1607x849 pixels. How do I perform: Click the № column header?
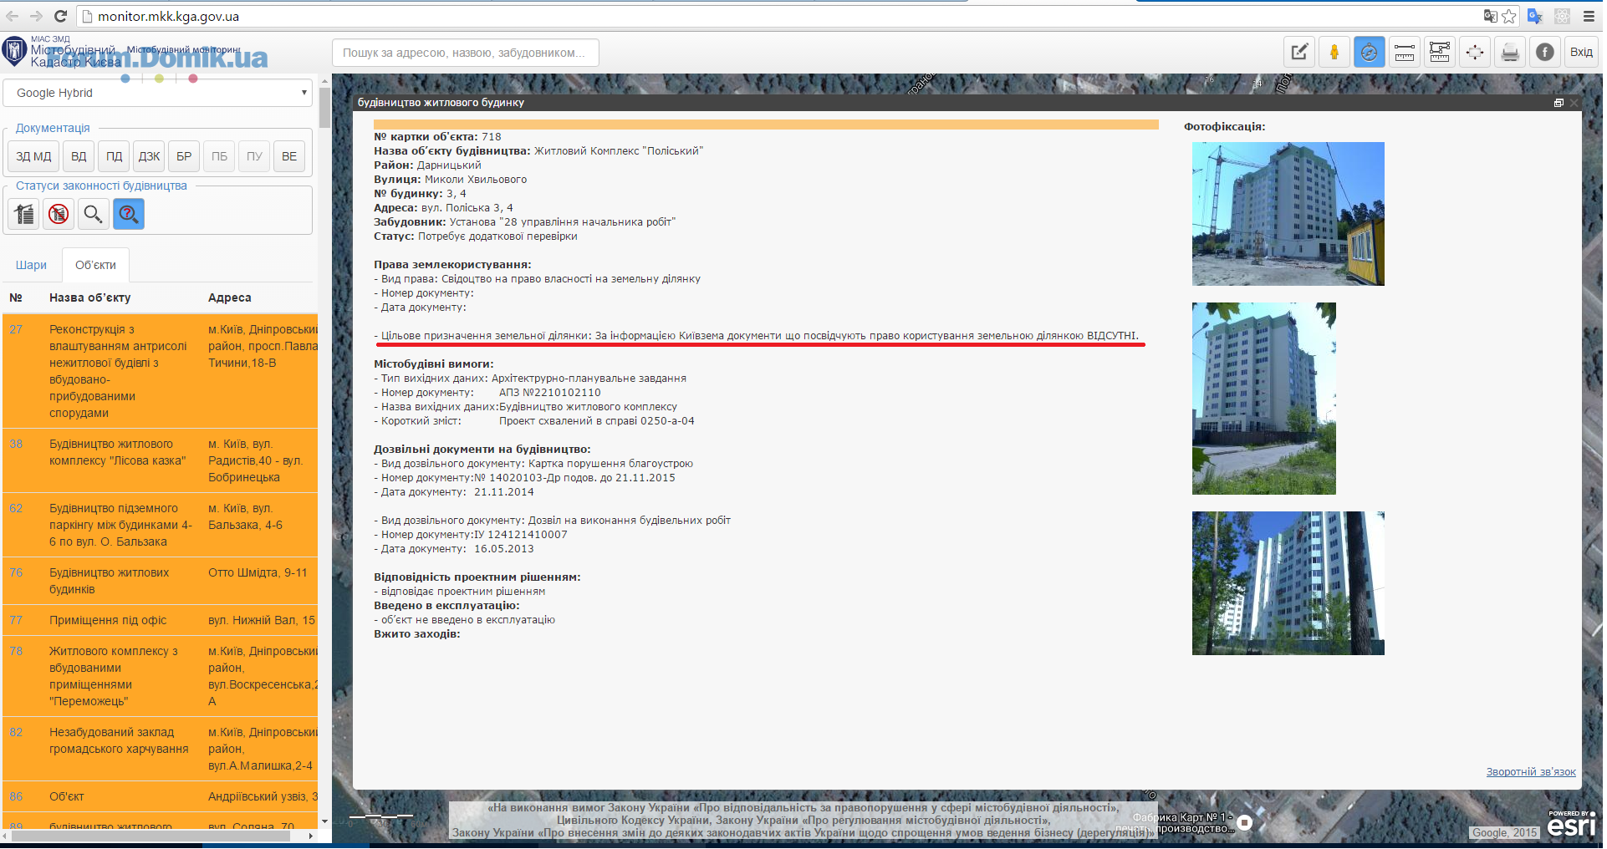(x=16, y=297)
